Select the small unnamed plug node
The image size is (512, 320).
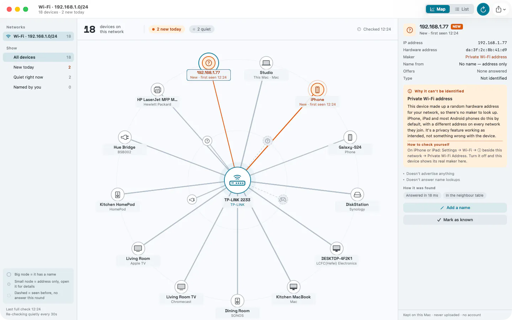click(192, 199)
